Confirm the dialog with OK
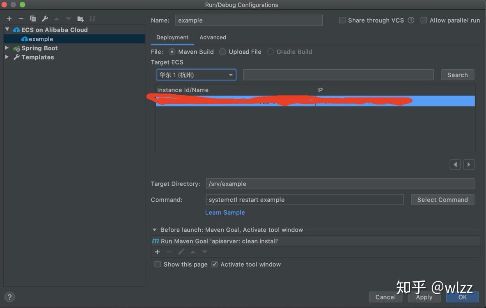This screenshot has width=486, height=308. tap(463, 297)
